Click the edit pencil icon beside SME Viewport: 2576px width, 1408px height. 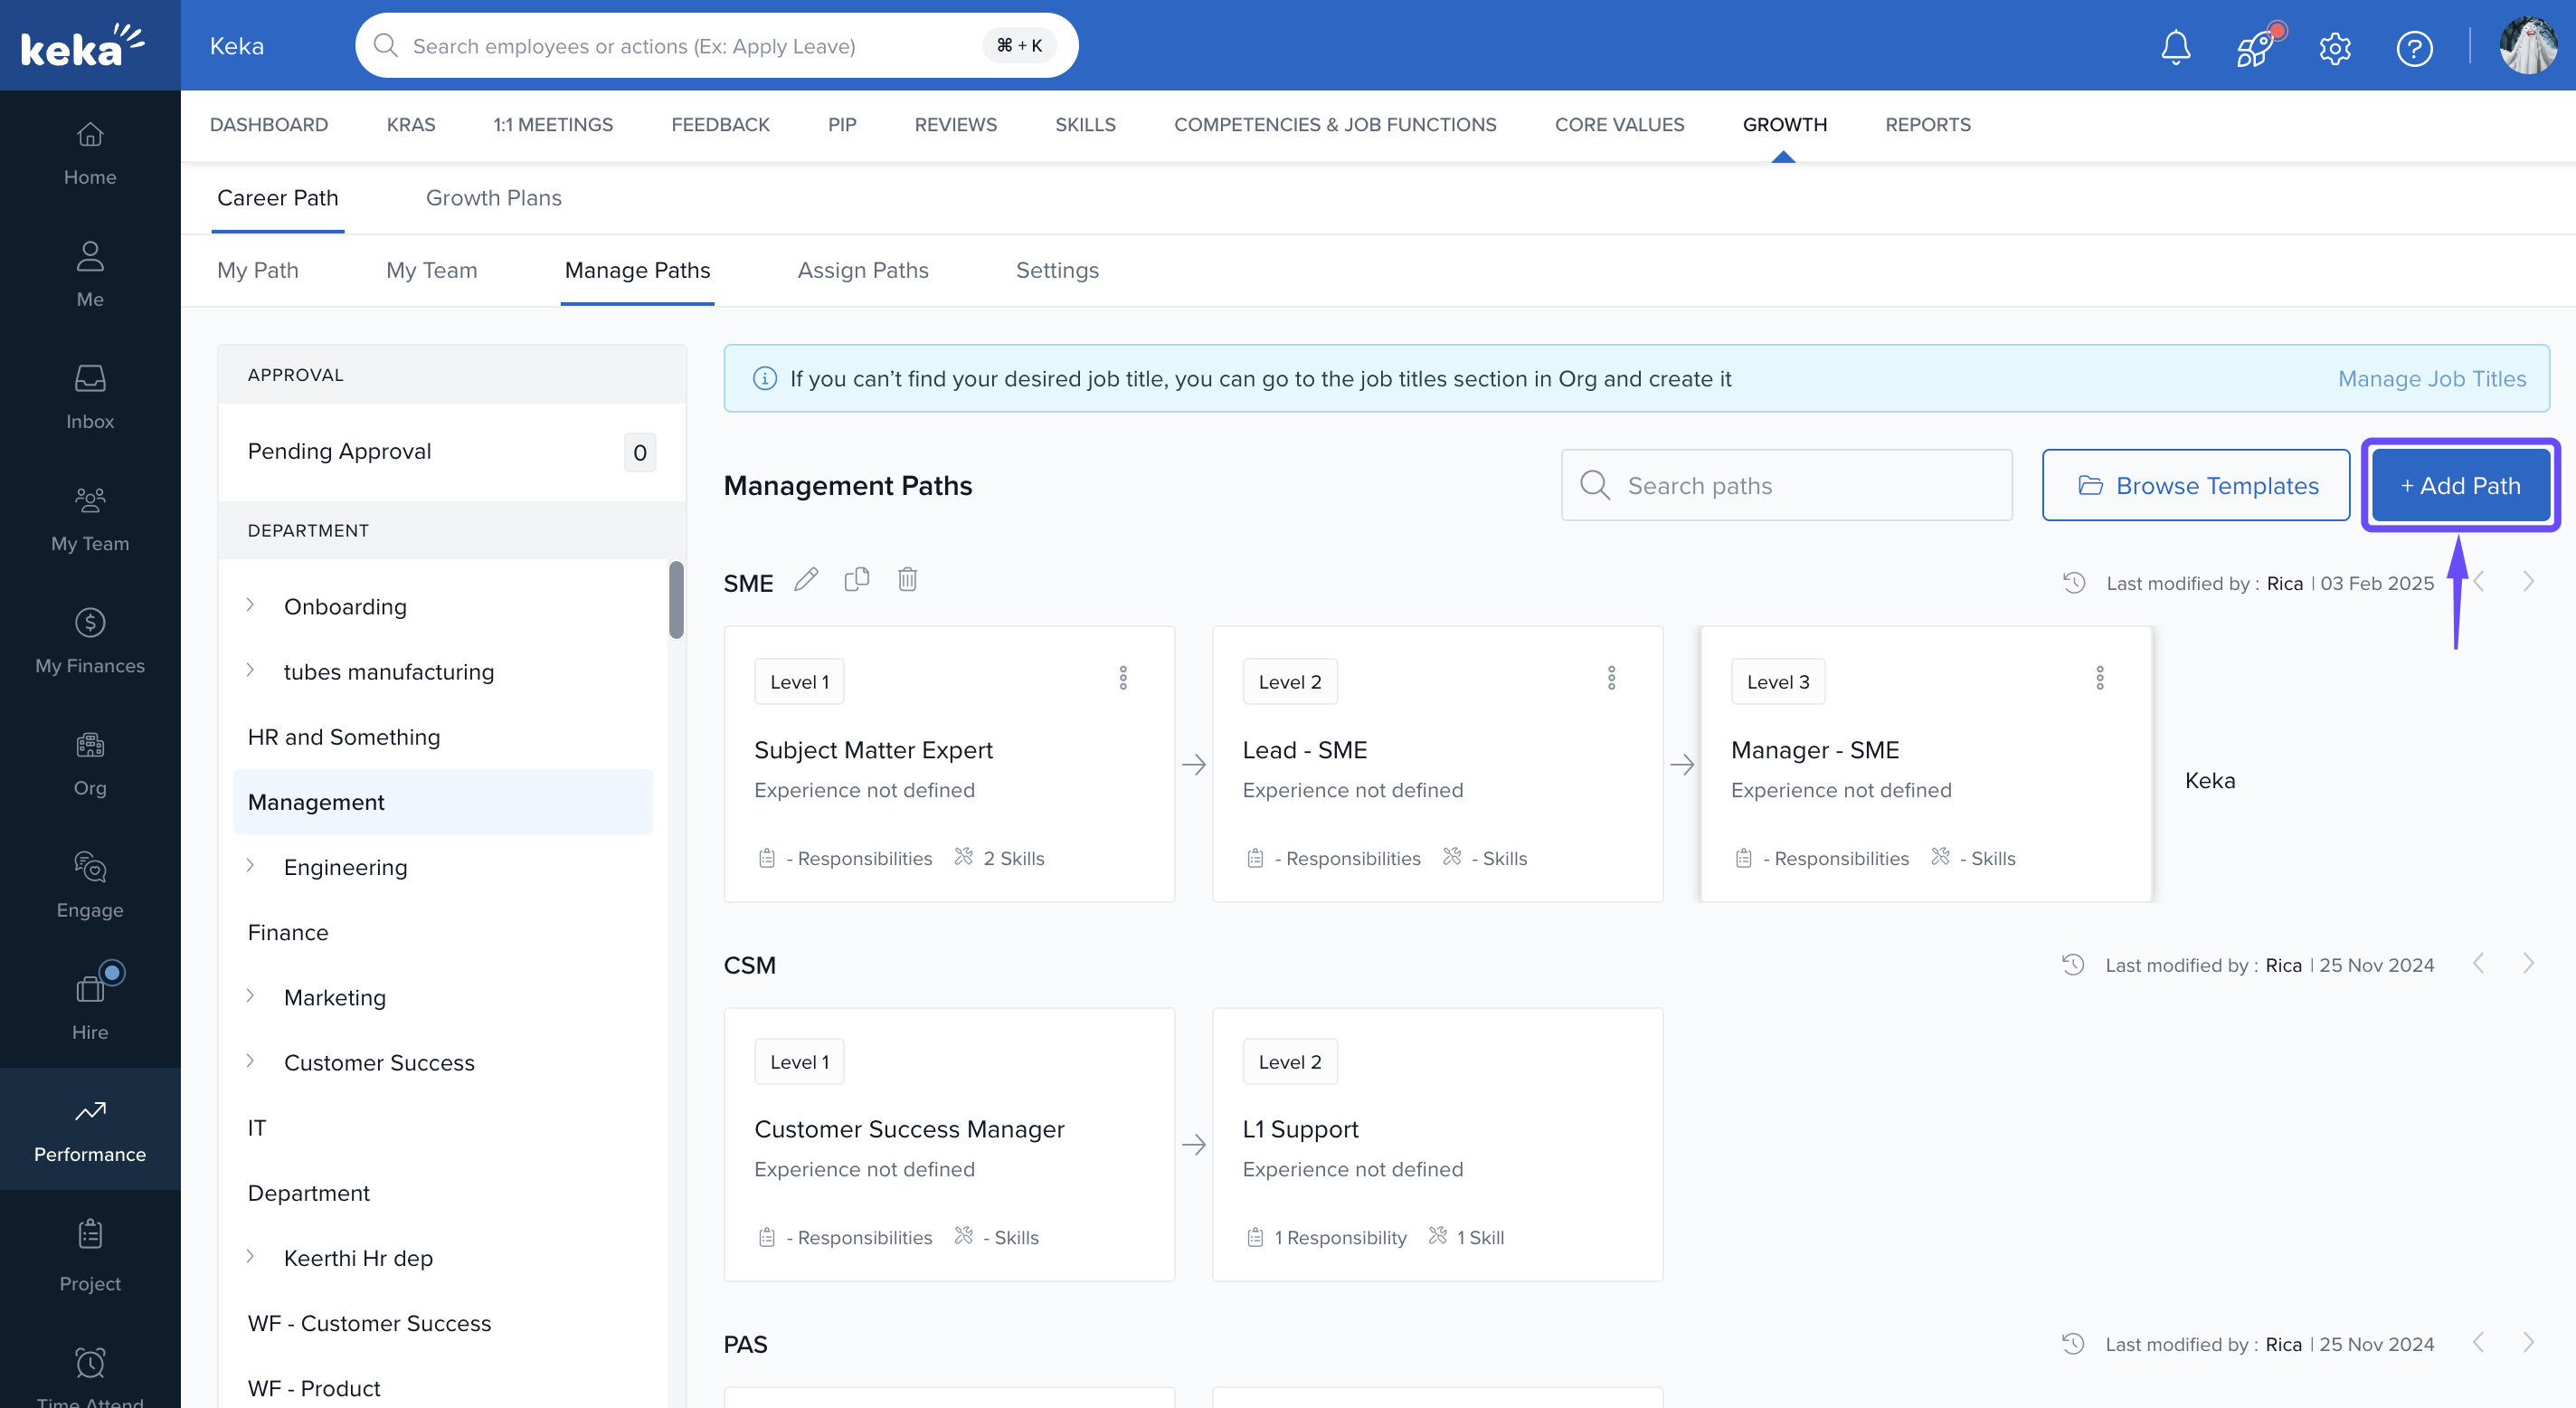pyautogui.click(x=806, y=580)
